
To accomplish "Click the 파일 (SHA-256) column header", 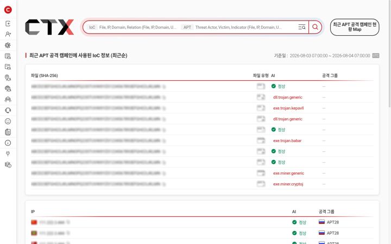I will (x=45, y=75).
